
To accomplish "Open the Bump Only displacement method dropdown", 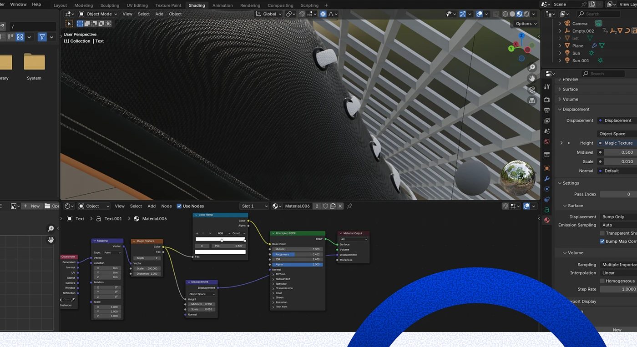I will (x=618, y=217).
